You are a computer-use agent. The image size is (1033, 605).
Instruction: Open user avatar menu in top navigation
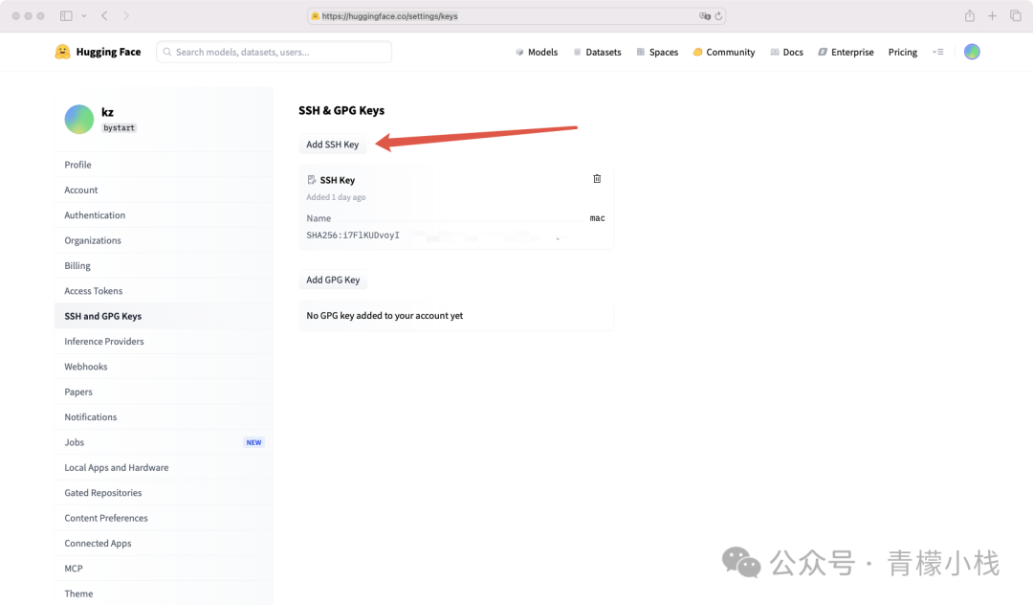point(972,52)
